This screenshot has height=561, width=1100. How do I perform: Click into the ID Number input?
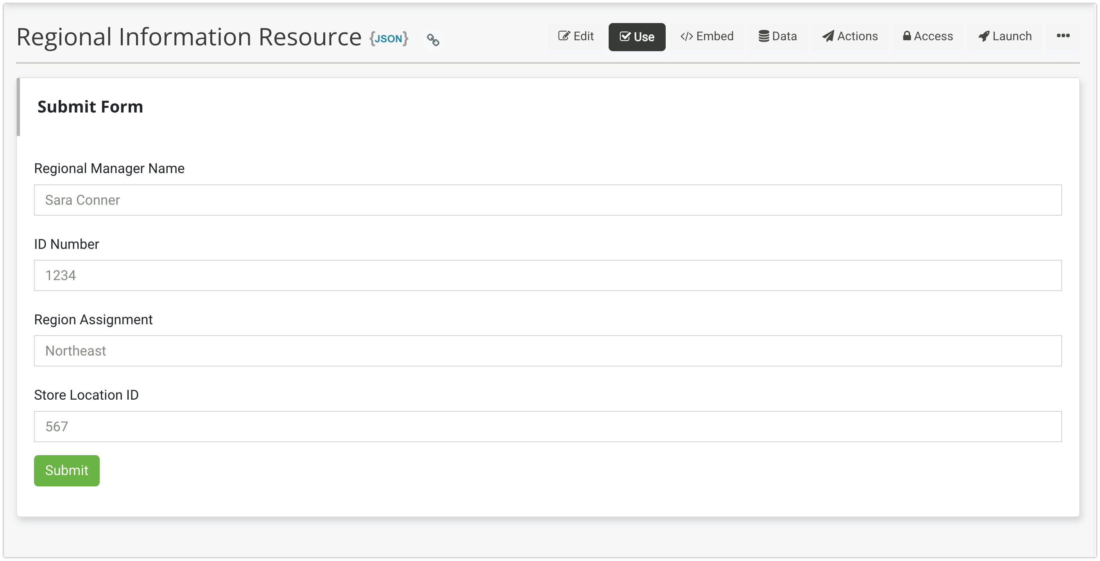click(547, 275)
